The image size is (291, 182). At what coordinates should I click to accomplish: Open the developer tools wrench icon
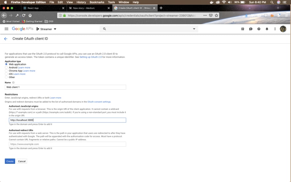[17, 16]
